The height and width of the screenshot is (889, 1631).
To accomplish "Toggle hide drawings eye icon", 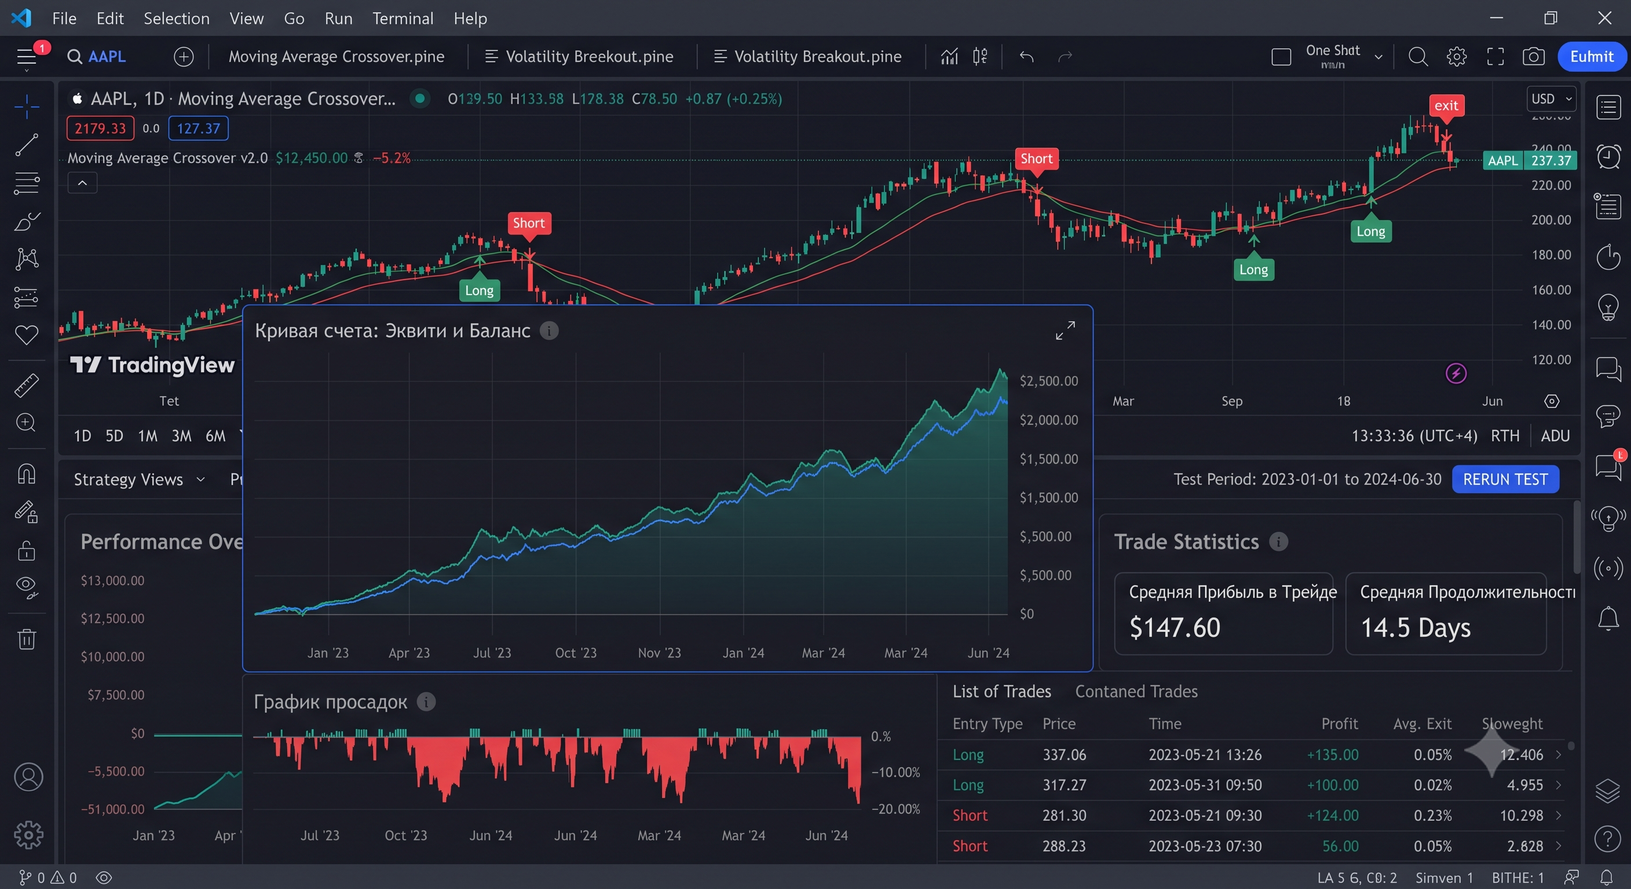I will click(x=27, y=588).
